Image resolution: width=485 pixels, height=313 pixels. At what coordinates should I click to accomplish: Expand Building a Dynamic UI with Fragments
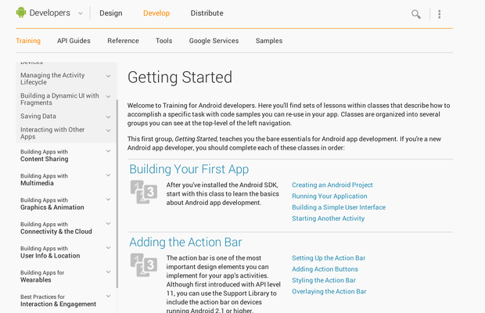pos(109,97)
